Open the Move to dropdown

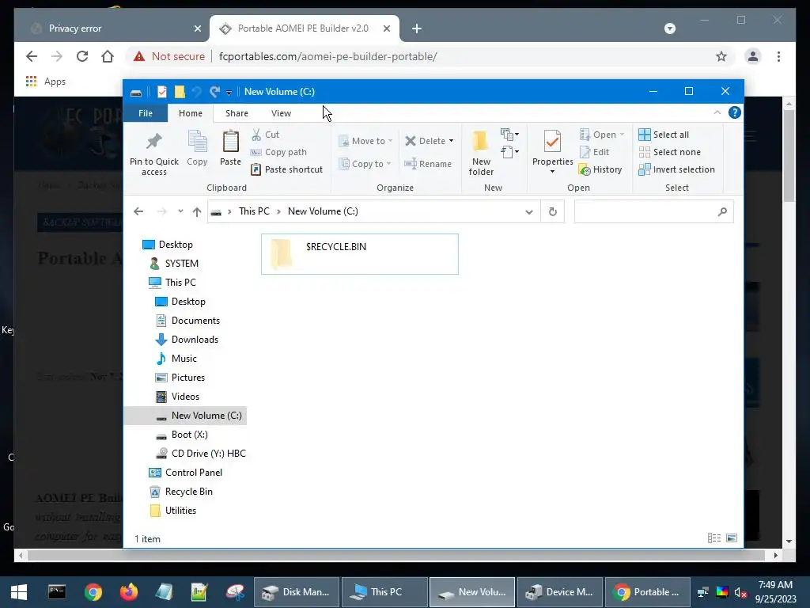[x=365, y=141]
